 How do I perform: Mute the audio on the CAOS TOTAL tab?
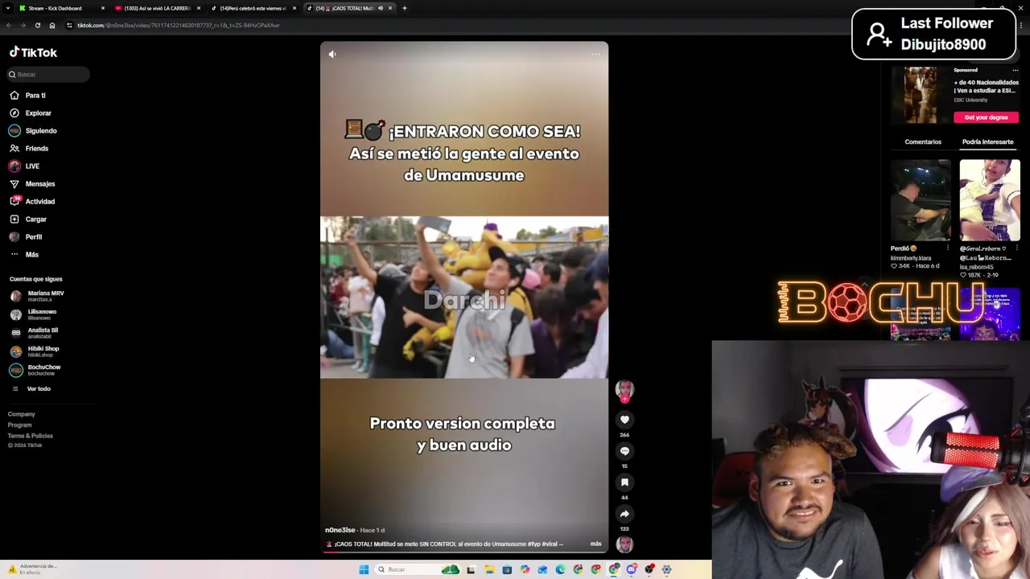[x=380, y=8]
